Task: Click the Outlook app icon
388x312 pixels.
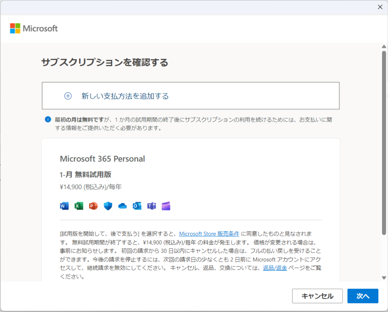Action: [137, 206]
